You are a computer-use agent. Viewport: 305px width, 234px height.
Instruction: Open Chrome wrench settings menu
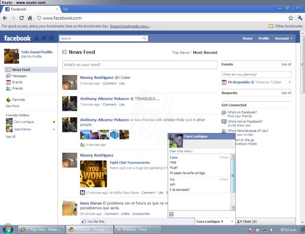300,18
